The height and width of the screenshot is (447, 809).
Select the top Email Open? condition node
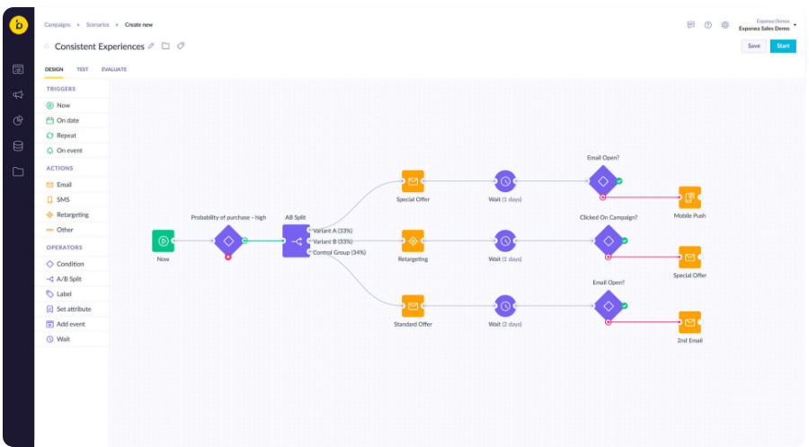(602, 181)
